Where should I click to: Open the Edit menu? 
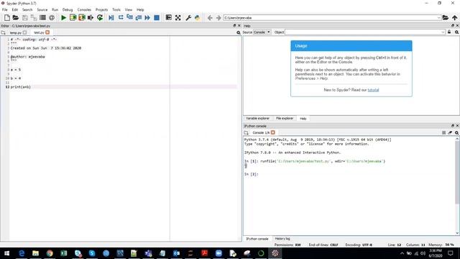pos(14,9)
